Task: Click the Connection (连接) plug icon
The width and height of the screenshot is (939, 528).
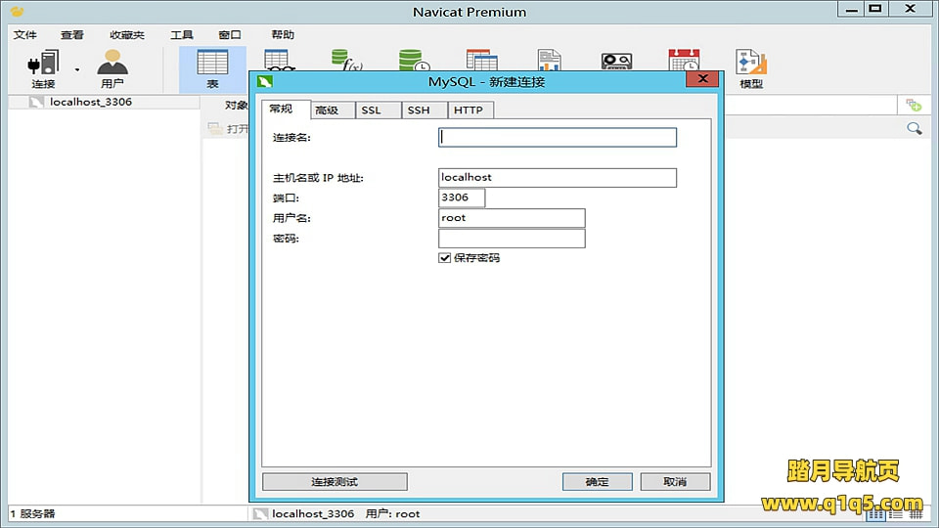Action: 42,65
